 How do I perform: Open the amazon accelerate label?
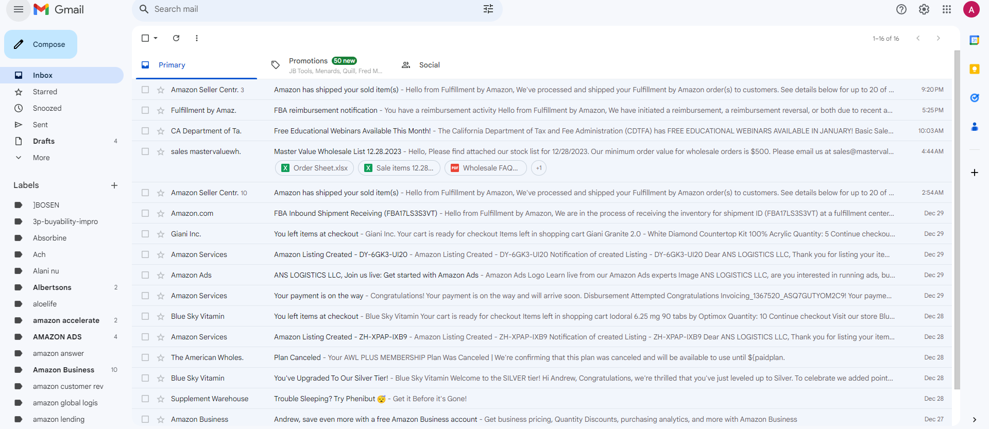pyautogui.click(x=62, y=320)
